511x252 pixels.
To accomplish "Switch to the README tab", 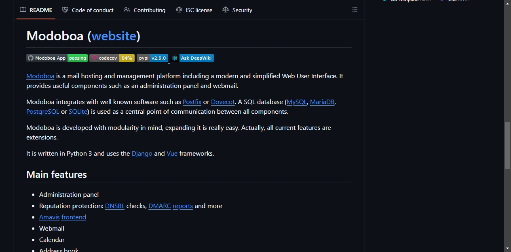I will [36, 10].
